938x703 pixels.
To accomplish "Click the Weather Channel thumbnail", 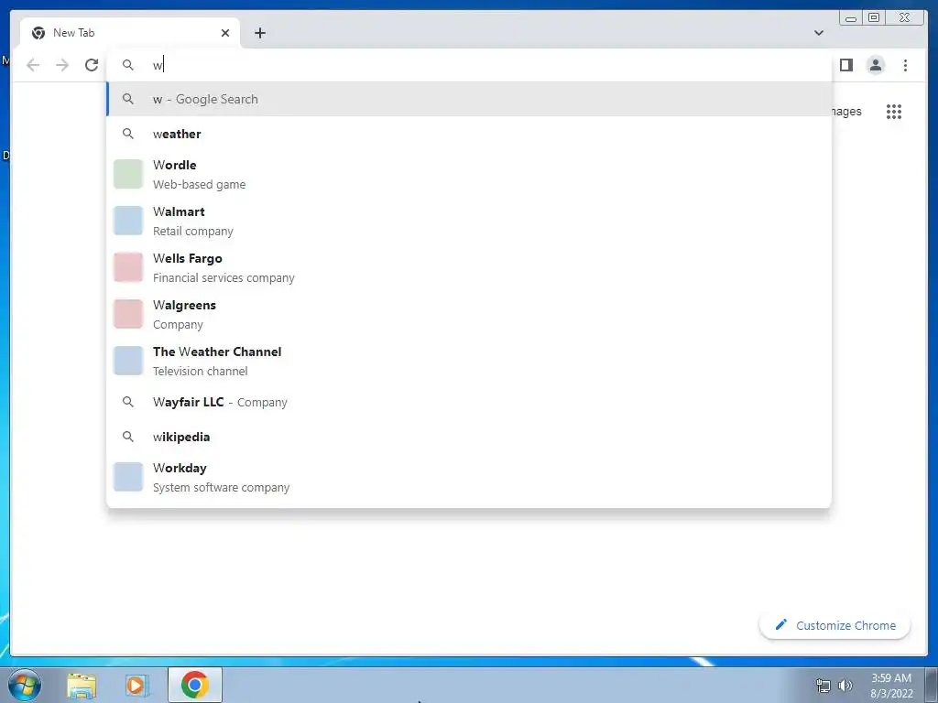I will coord(128,361).
